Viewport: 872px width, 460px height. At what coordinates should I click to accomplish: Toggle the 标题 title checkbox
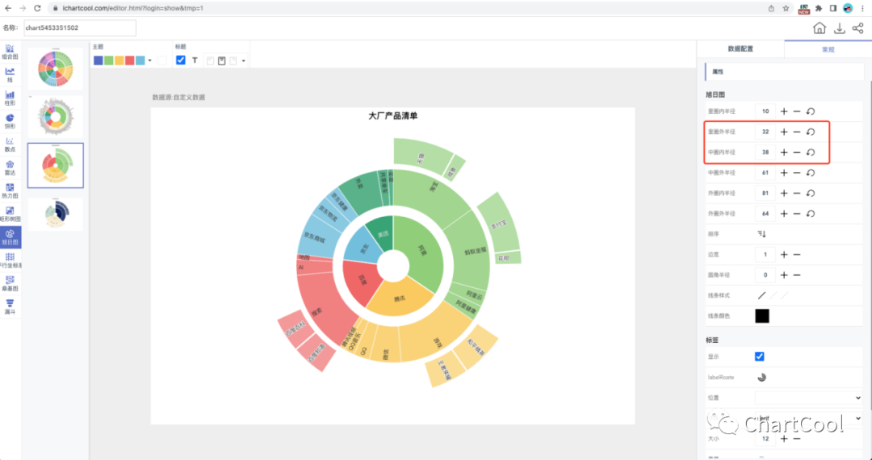click(181, 60)
